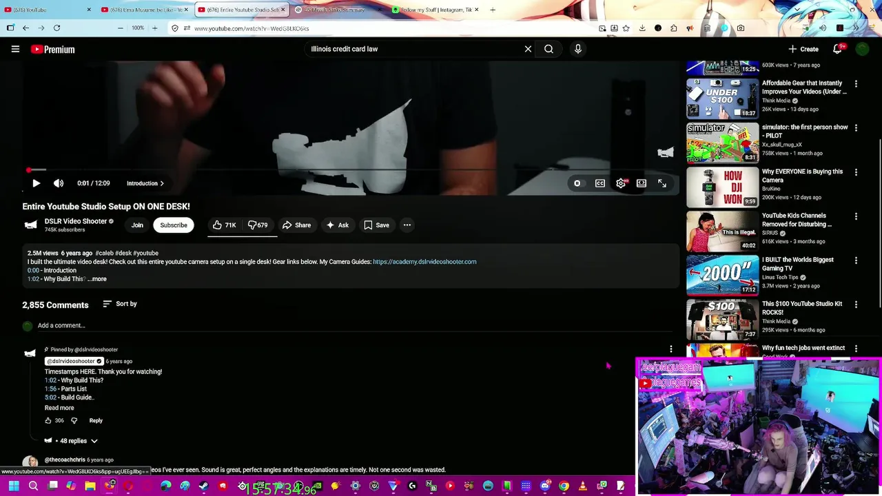Bookmark this page with star icon
The height and width of the screenshot is (496, 882).
626,28
